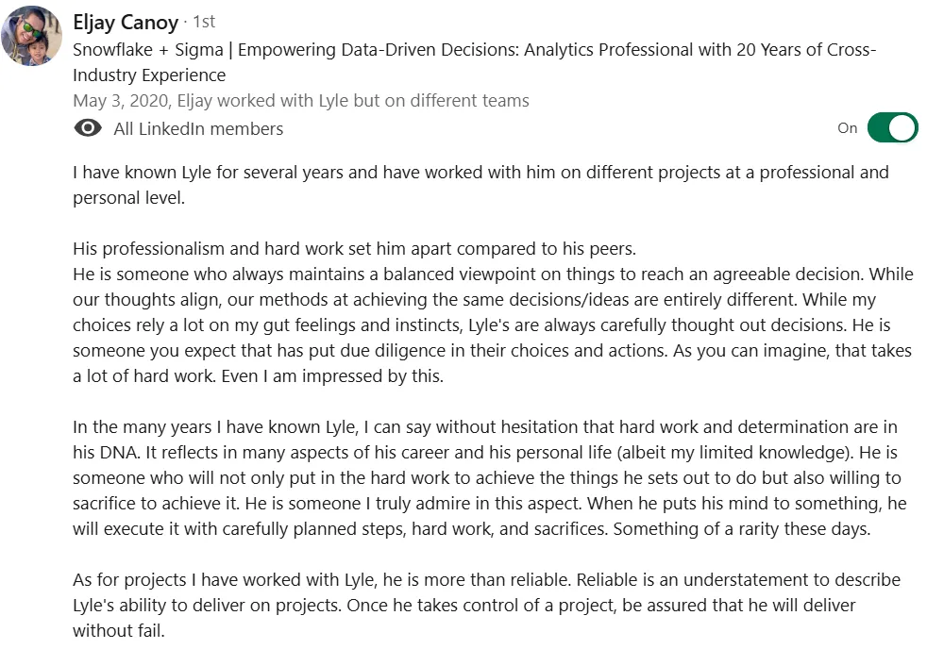Open Eljay Canoy's profile name link
This screenshot has width=927, height=649.
click(125, 21)
